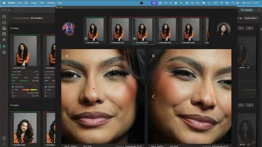Image resolution: width=262 pixels, height=147 pixels.
Task: Open the square grid icon in sidebar
Action: click(4, 52)
